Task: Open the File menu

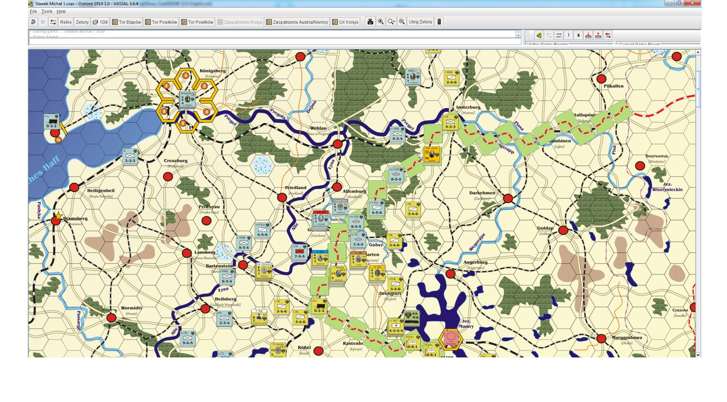Action: [33, 11]
